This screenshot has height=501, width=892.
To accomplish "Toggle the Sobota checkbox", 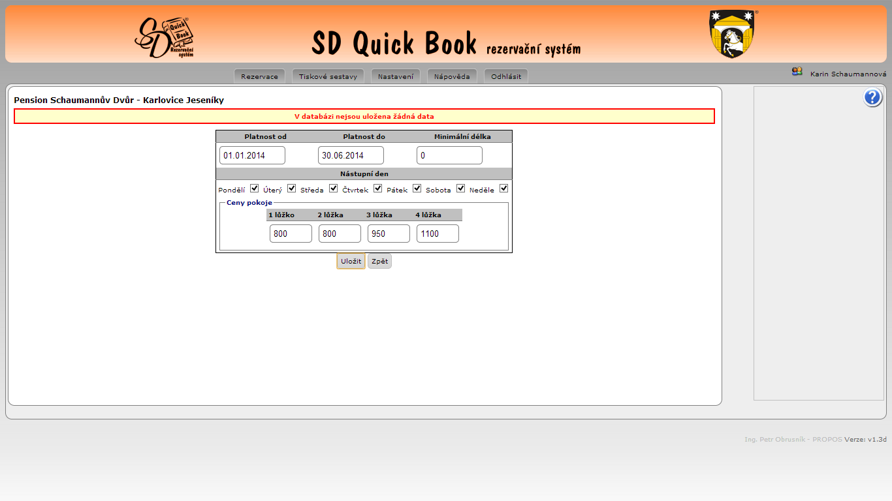I will click(460, 189).
